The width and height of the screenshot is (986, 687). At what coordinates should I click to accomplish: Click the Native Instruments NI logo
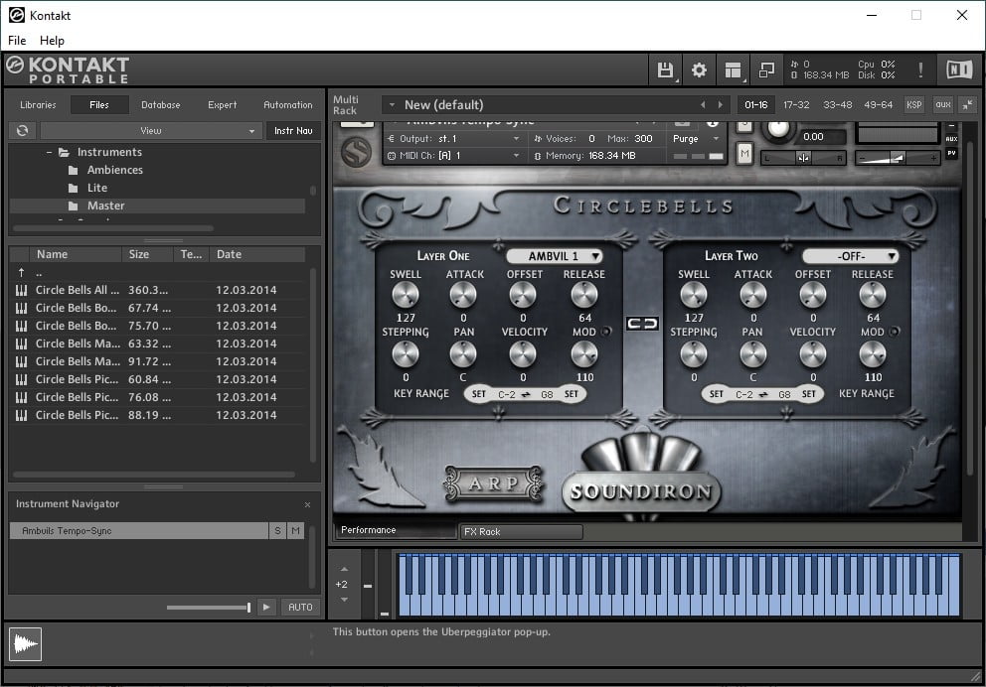coord(959,69)
